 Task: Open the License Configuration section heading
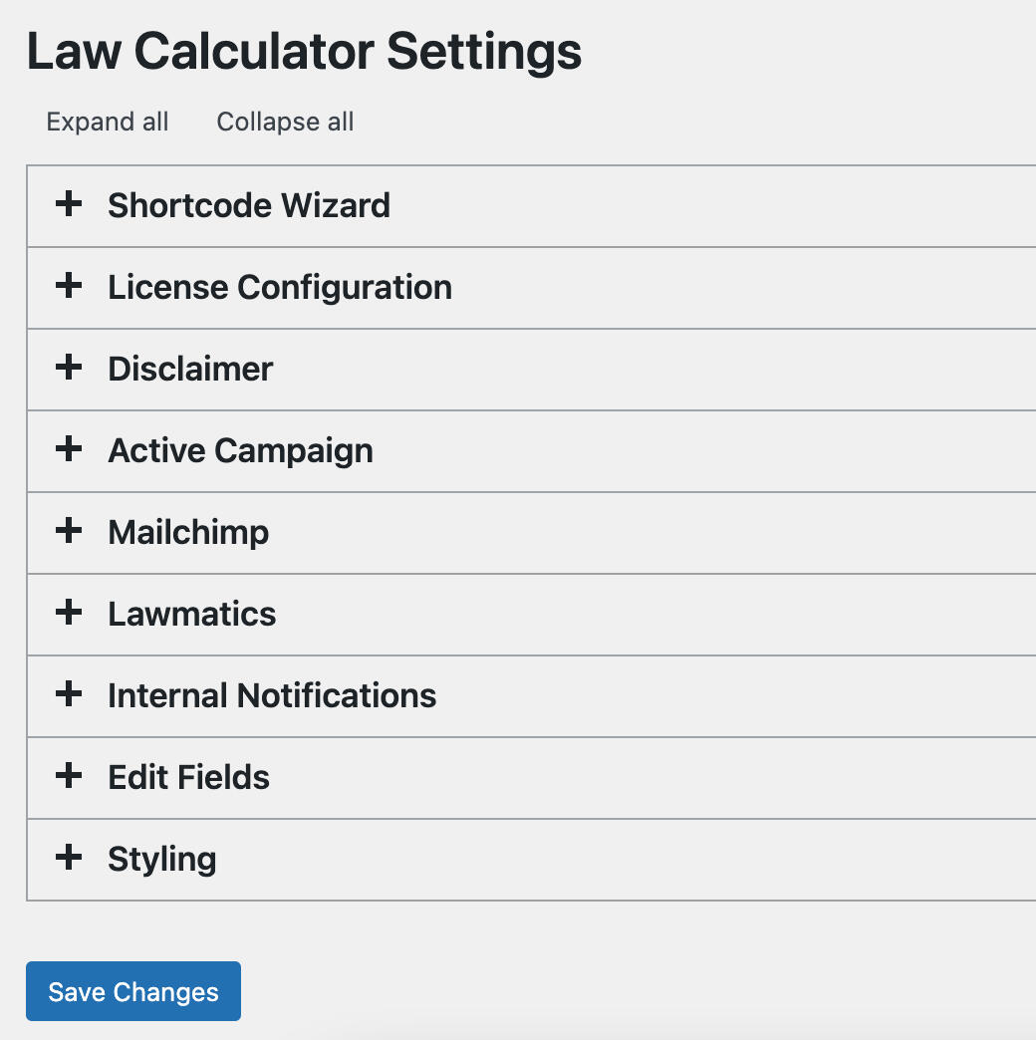tap(280, 287)
